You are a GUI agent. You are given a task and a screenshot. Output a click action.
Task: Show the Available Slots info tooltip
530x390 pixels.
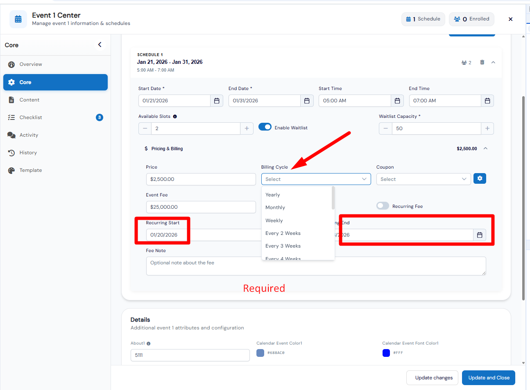(175, 117)
